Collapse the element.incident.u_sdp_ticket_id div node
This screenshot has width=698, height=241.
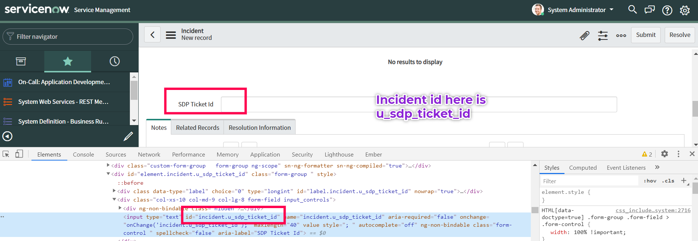pos(108,174)
